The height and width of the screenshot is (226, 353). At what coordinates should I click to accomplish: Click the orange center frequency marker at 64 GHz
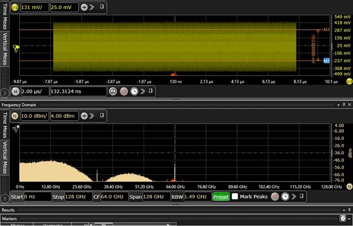tap(173, 180)
